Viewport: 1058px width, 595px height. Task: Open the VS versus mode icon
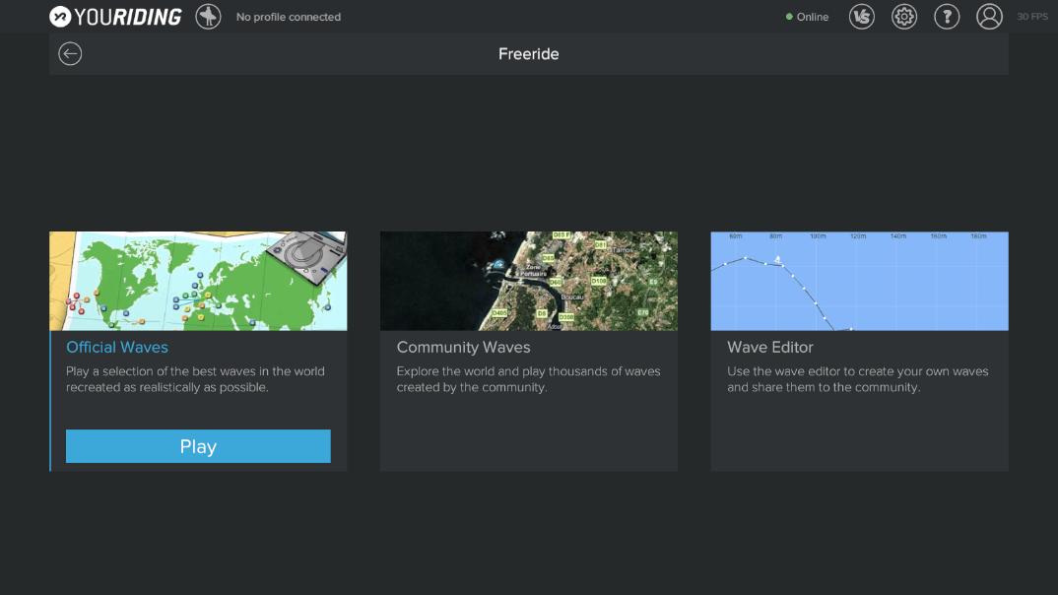coord(862,17)
